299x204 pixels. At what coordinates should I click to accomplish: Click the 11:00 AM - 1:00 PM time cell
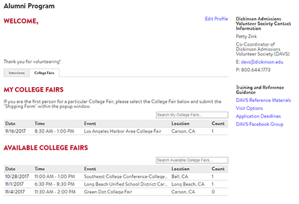pos(55,176)
